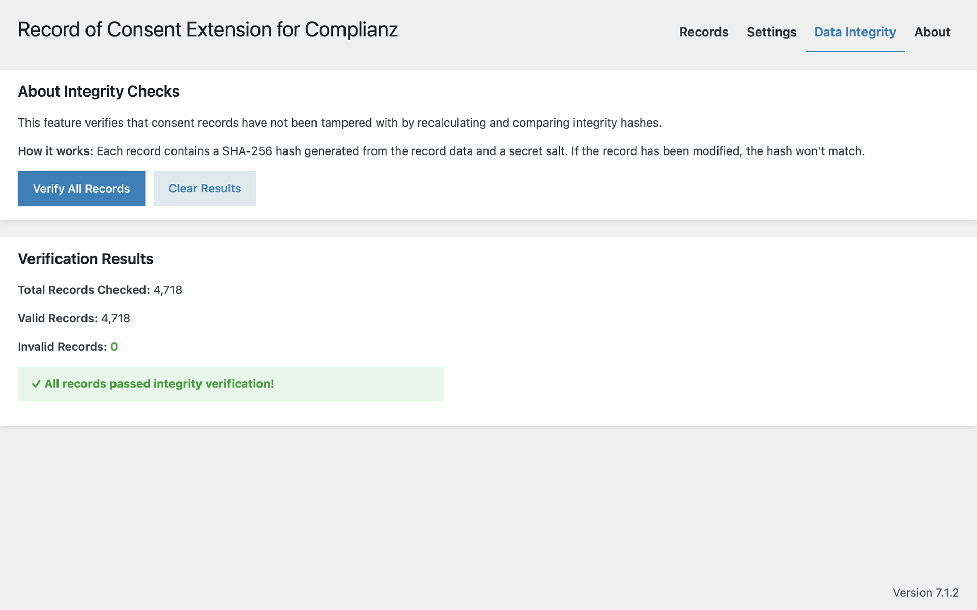
Task: Click the Clear Results button
Action: pyautogui.click(x=205, y=189)
